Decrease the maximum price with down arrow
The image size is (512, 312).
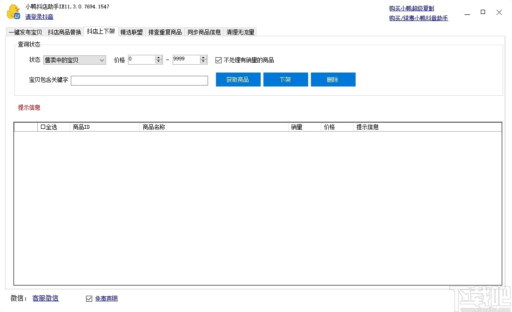coord(203,62)
